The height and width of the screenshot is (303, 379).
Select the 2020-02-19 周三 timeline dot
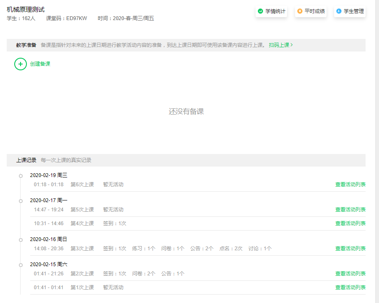pyautogui.click(x=21, y=176)
